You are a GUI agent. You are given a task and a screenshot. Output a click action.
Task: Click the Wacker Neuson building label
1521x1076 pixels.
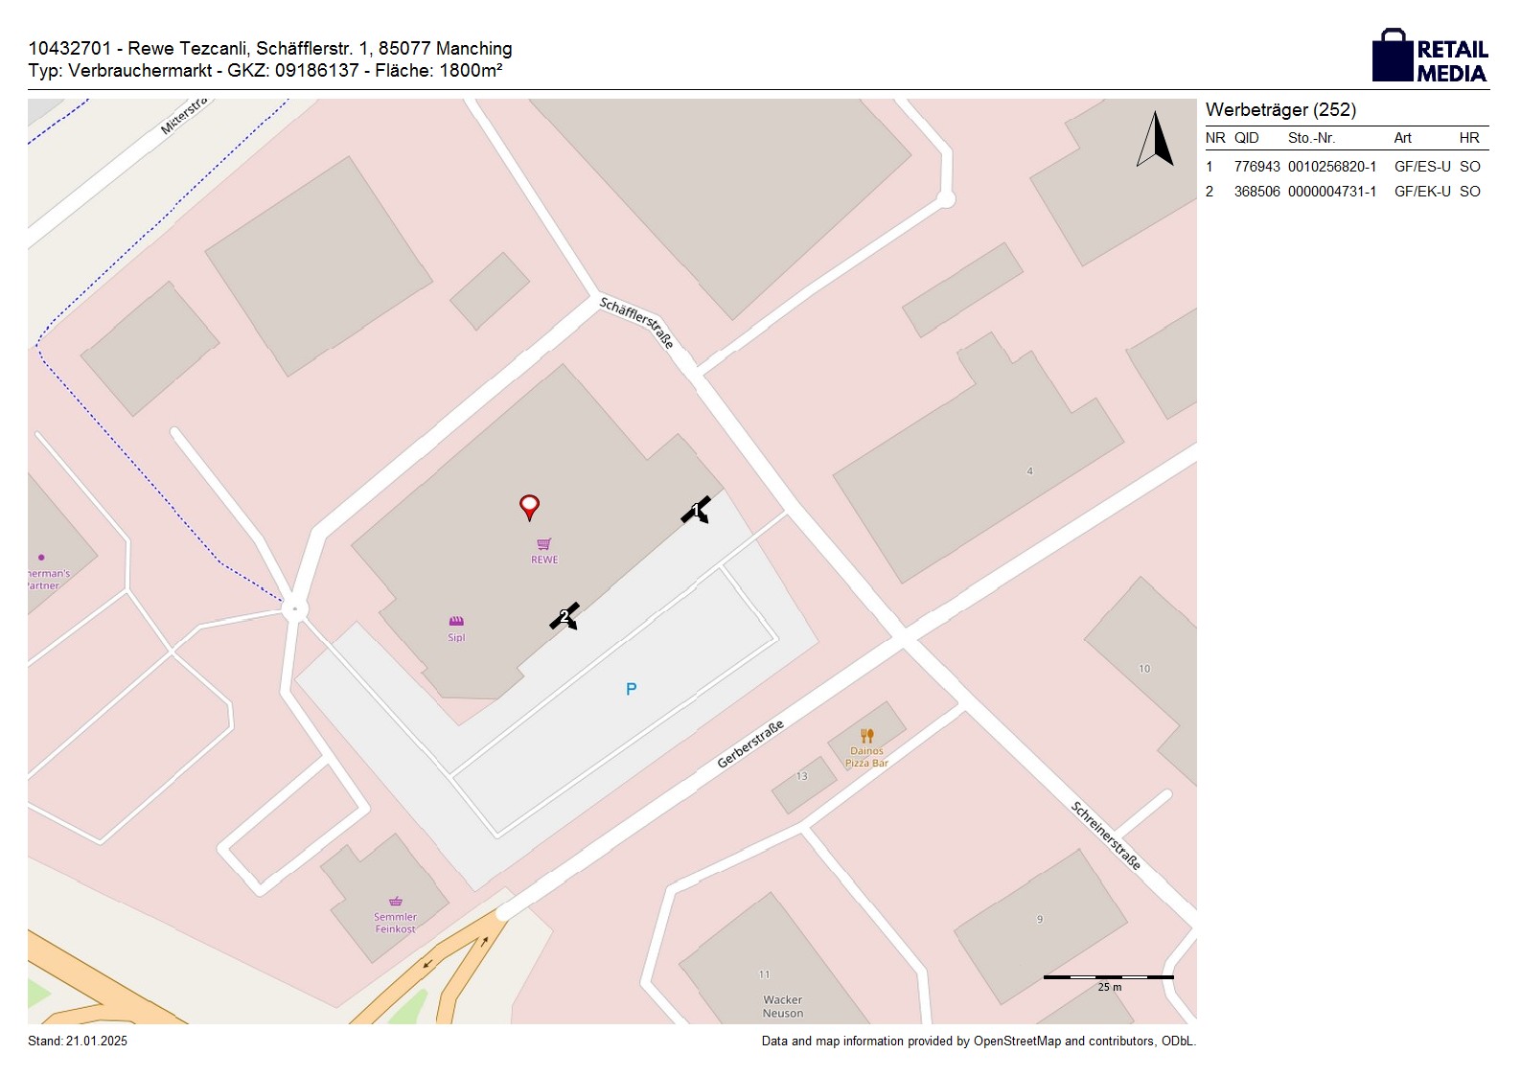[783, 1006]
